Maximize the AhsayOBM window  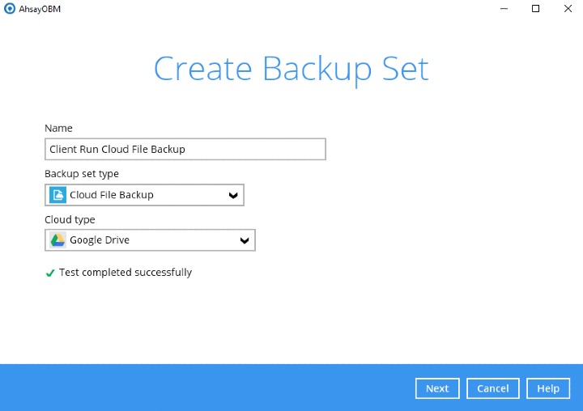(x=535, y=9)
